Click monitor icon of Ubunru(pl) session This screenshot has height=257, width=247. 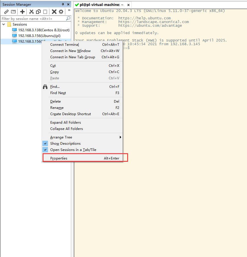[14, 36]
